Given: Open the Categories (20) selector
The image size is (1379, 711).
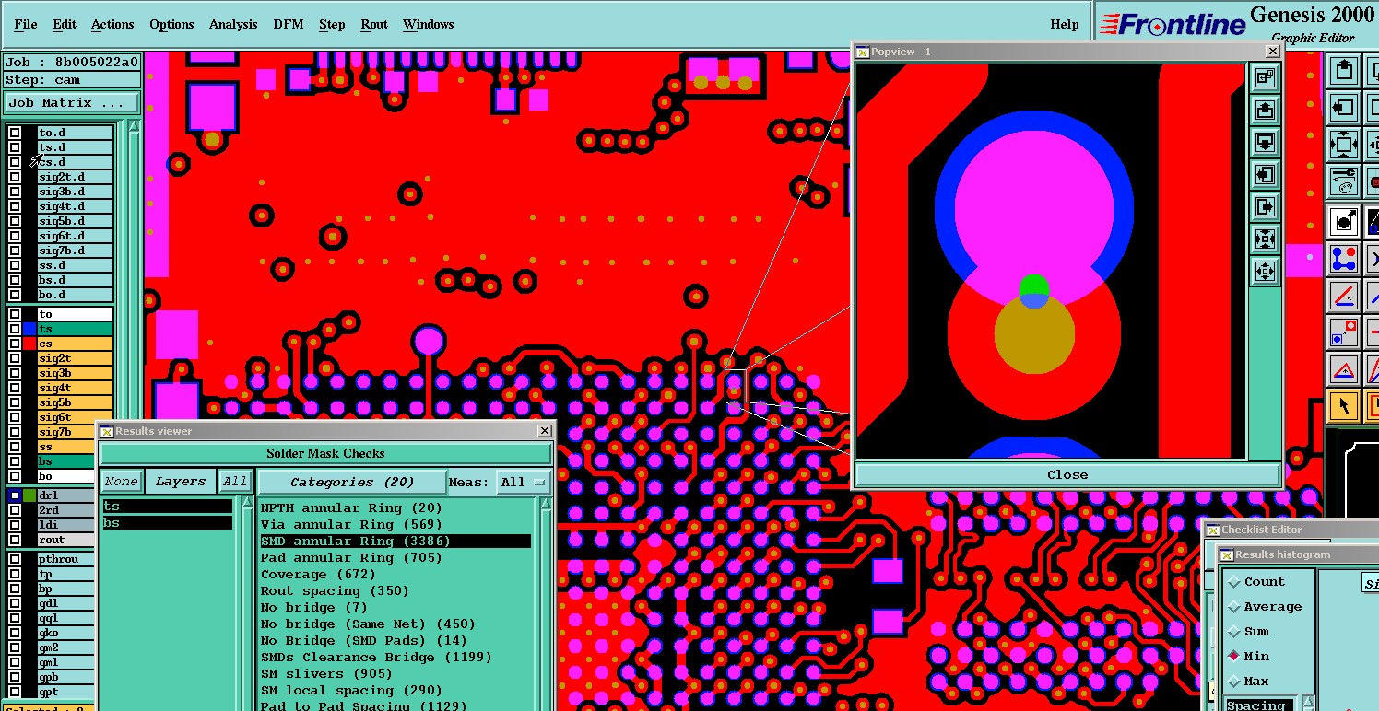Looking at the screenshot, I should coord(352,482).
